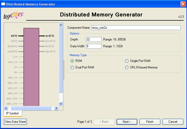Click the window icon in title bar
The height and width of the screenshot is (129, 187).
(x=3, y=4)
